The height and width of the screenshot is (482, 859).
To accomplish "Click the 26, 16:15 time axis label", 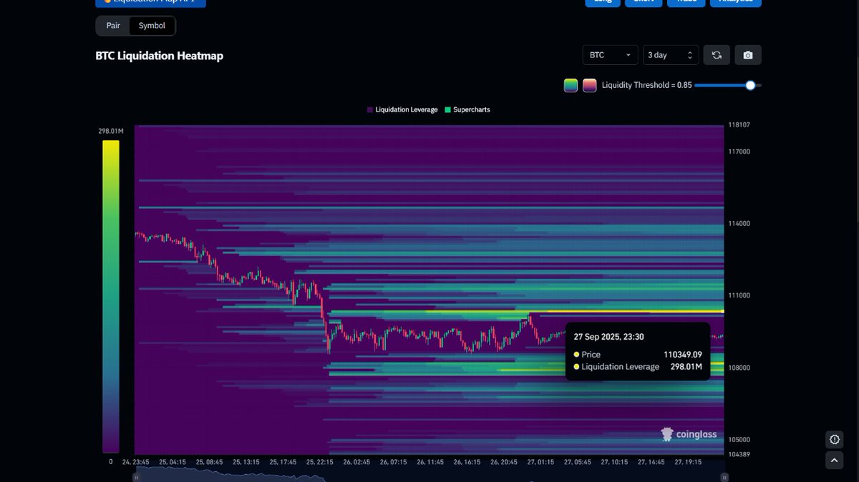I will [467, 462].
